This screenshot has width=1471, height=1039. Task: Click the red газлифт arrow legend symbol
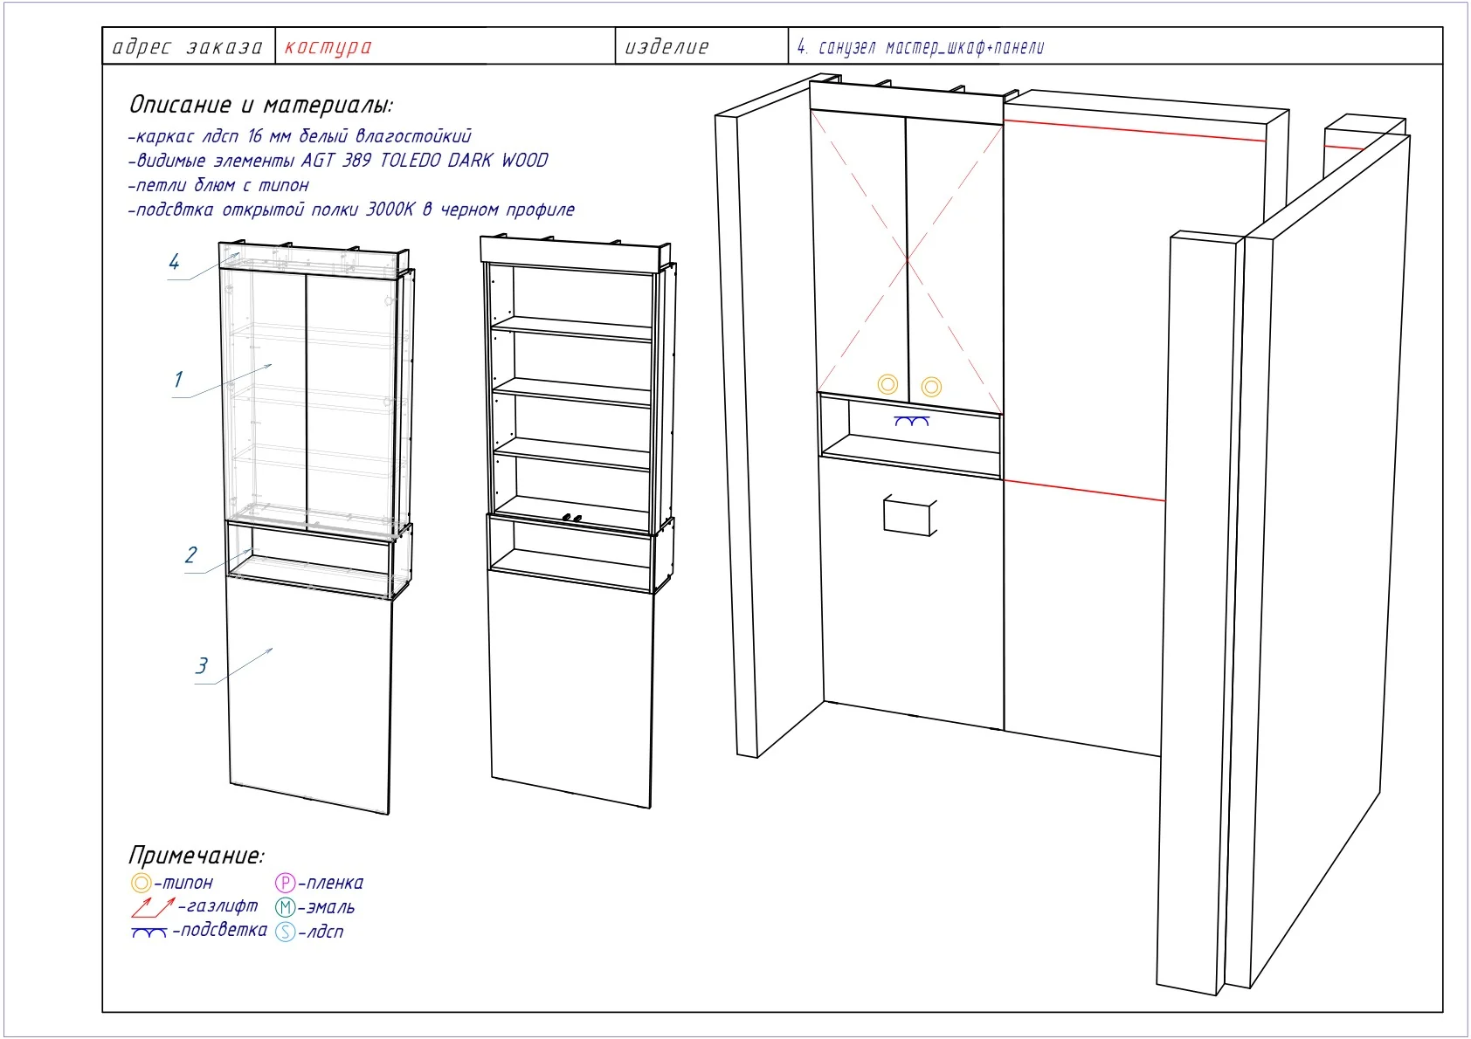coord(154,907)
